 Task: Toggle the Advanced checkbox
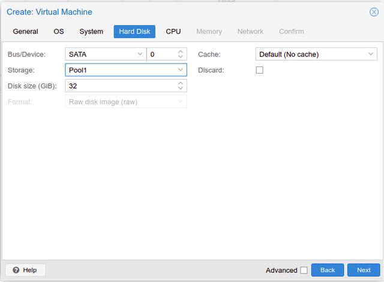click(304, 270)
